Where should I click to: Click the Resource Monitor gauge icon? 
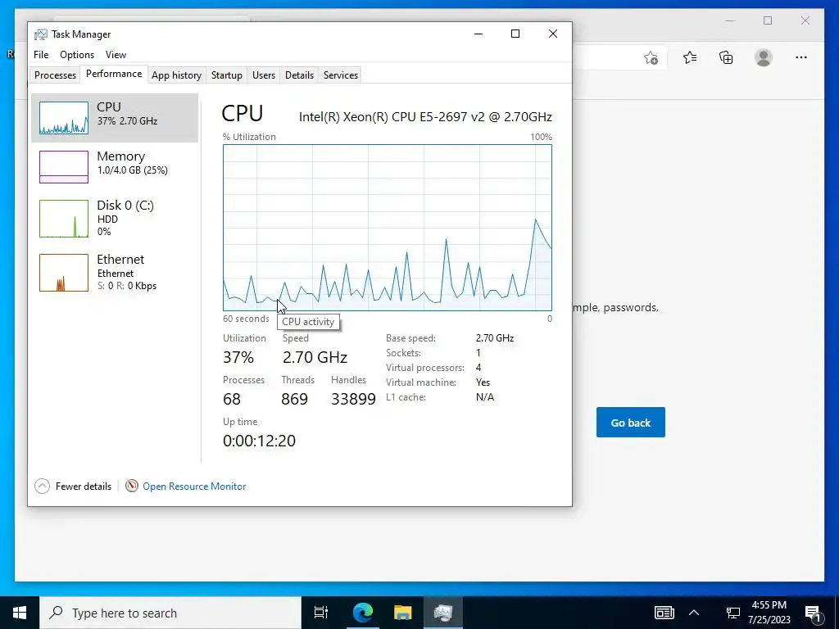tap(132, 486)
